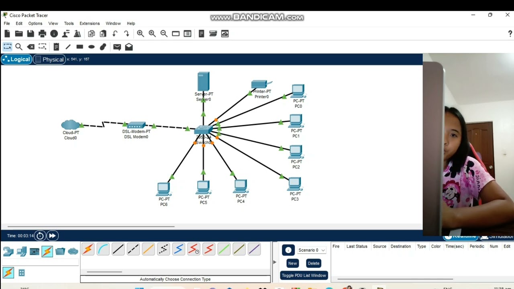
Task: Activate the Inspect magnifier tool
Action: [x=18, y=47]
